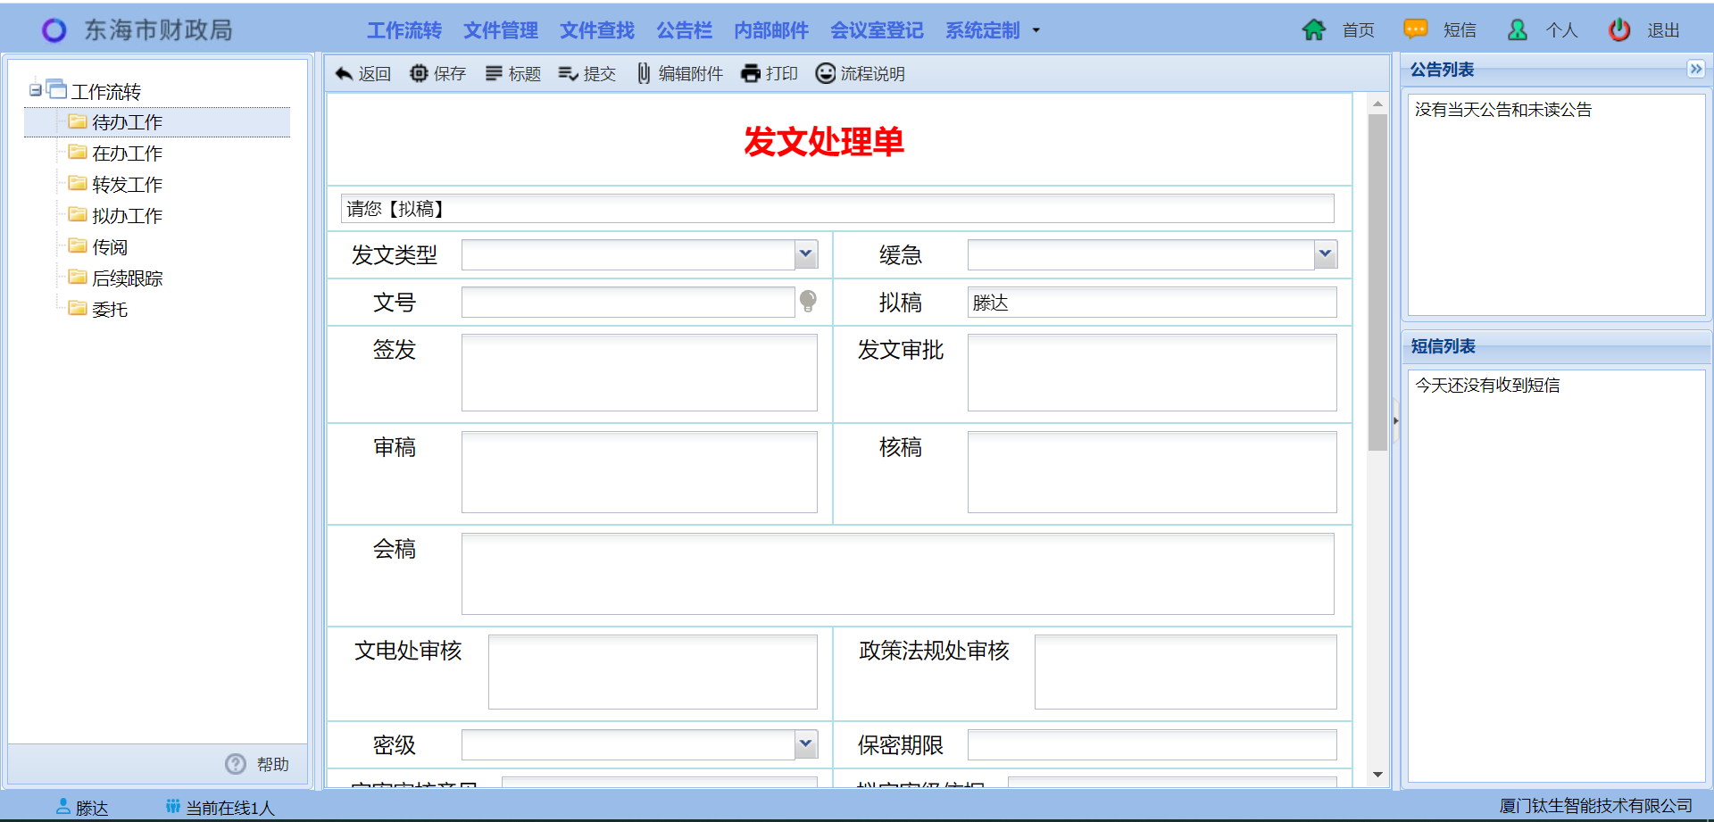Screen dimensions: 1714x822
Task: Click the scrollbar down arrow
Action: 1377,775
